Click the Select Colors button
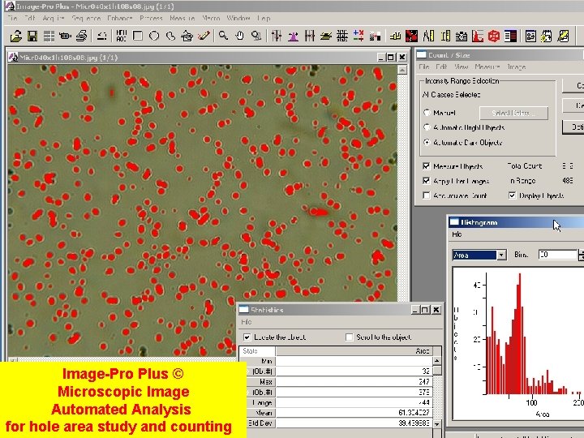Image resolution: width=584 pixels, height=438 pixels. [x=513, y=113]
